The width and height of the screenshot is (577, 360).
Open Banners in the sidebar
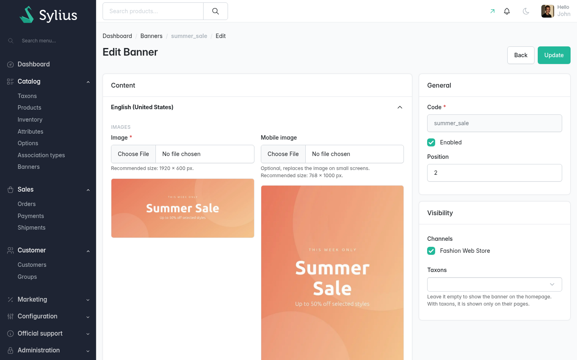pos(28,167)
